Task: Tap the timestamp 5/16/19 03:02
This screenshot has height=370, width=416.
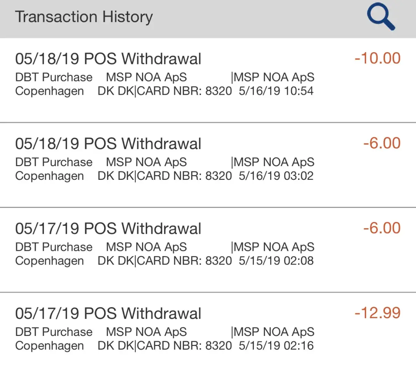Action: [x=276, y=176]
